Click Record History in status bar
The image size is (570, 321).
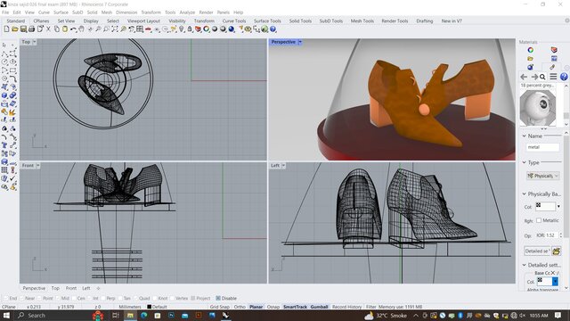click(346, 307)
